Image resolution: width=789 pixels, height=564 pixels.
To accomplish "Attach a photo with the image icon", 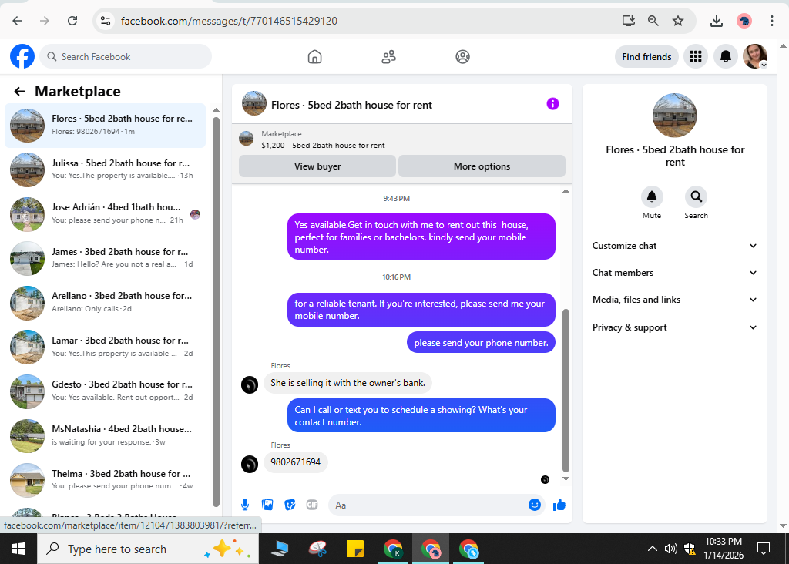I will (x=267, y=505).
